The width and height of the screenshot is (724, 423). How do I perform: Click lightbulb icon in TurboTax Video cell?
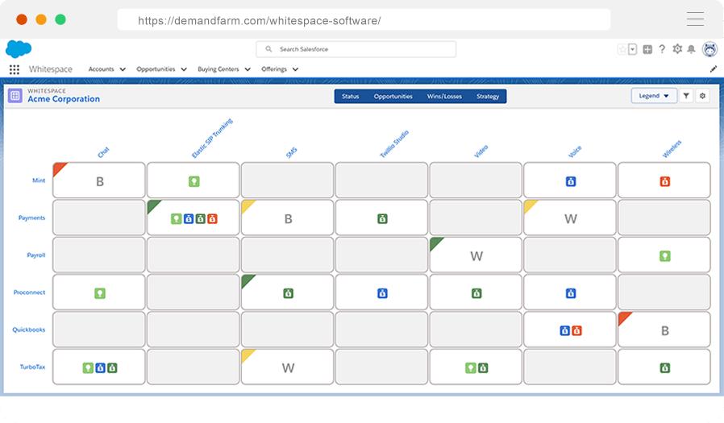pyautogui.click(x=471, y=368)
